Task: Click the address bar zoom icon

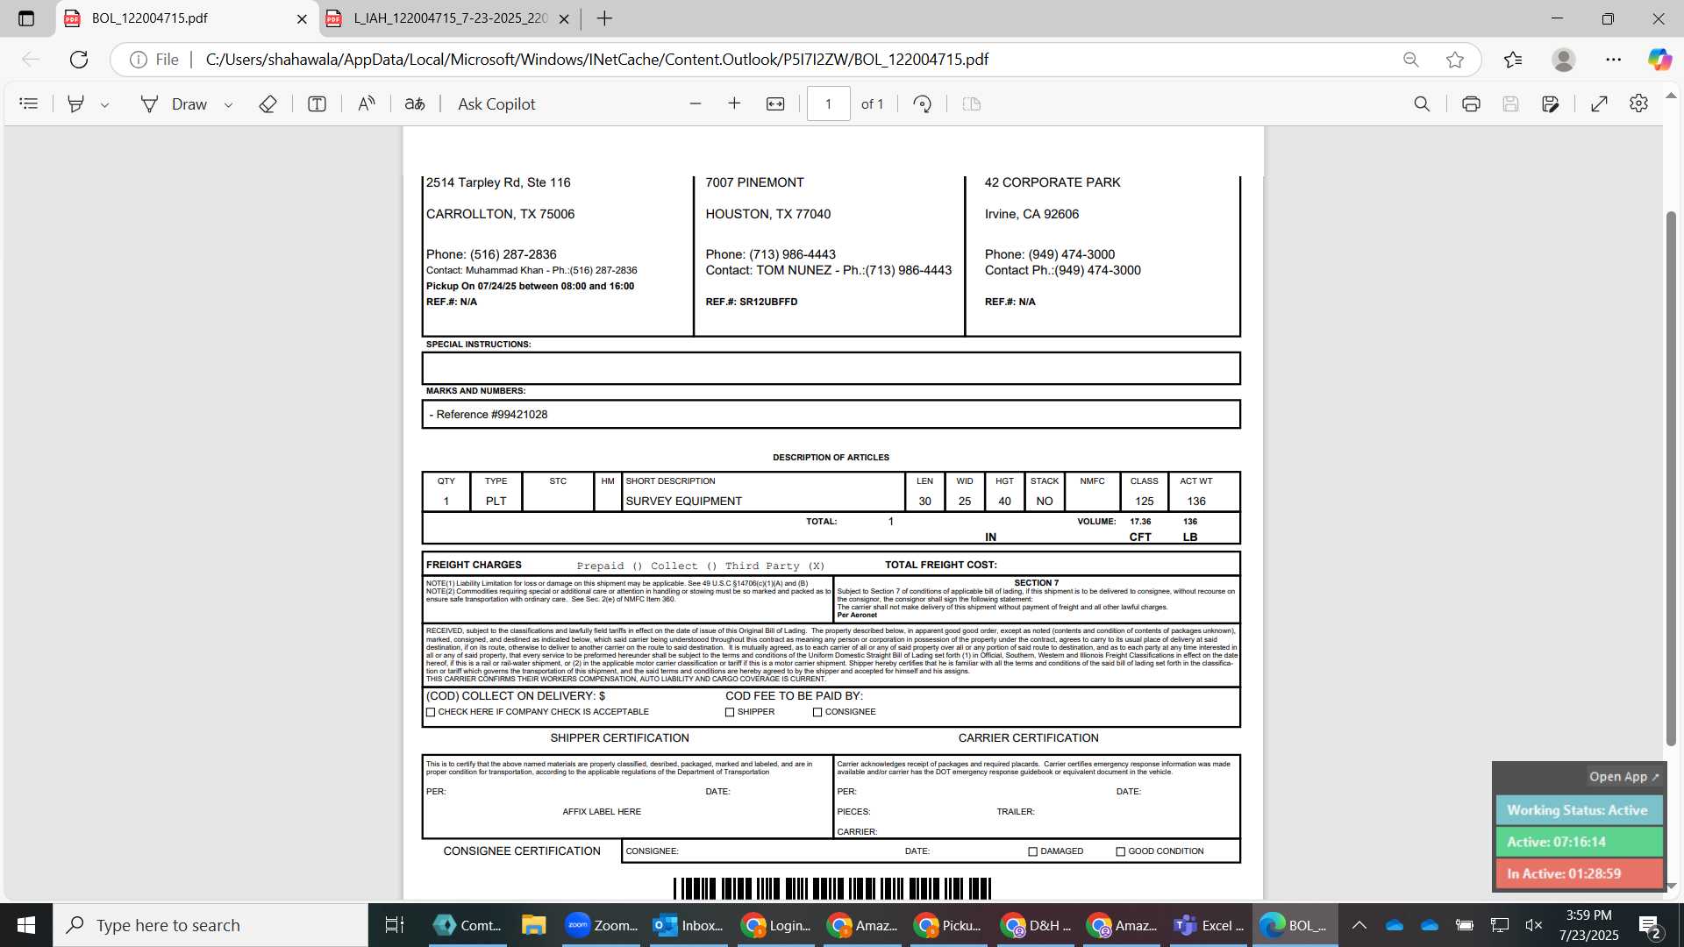Action: coord(1410,60)
